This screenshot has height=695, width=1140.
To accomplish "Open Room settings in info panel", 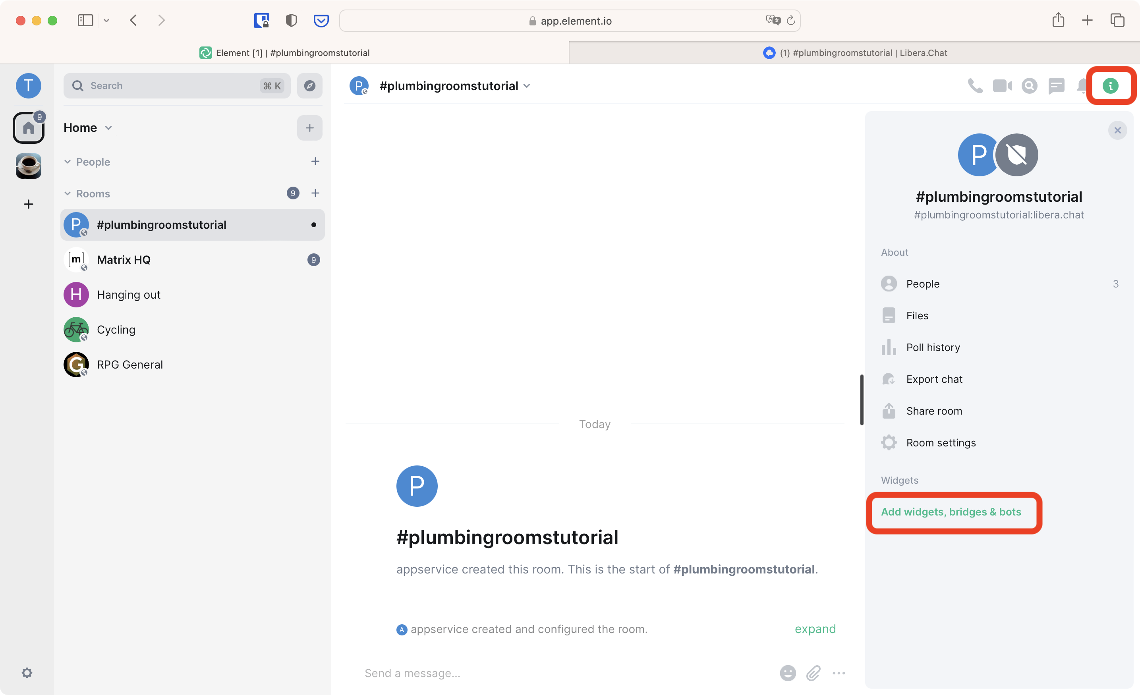I will [941, 443].
